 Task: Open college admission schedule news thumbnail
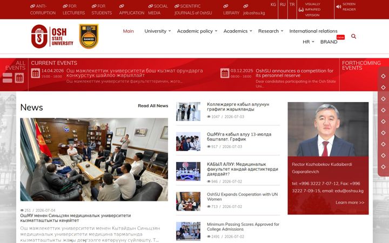(189, 111)
